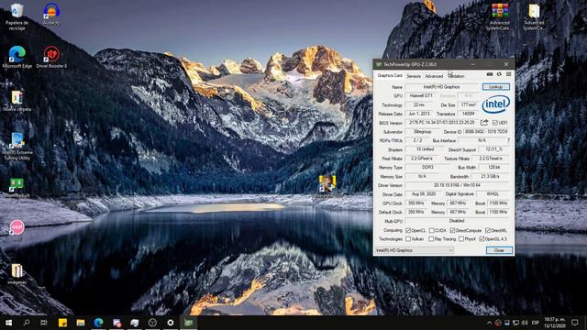
Task: Open the Windows Start menu
Action: coord(8,323)
